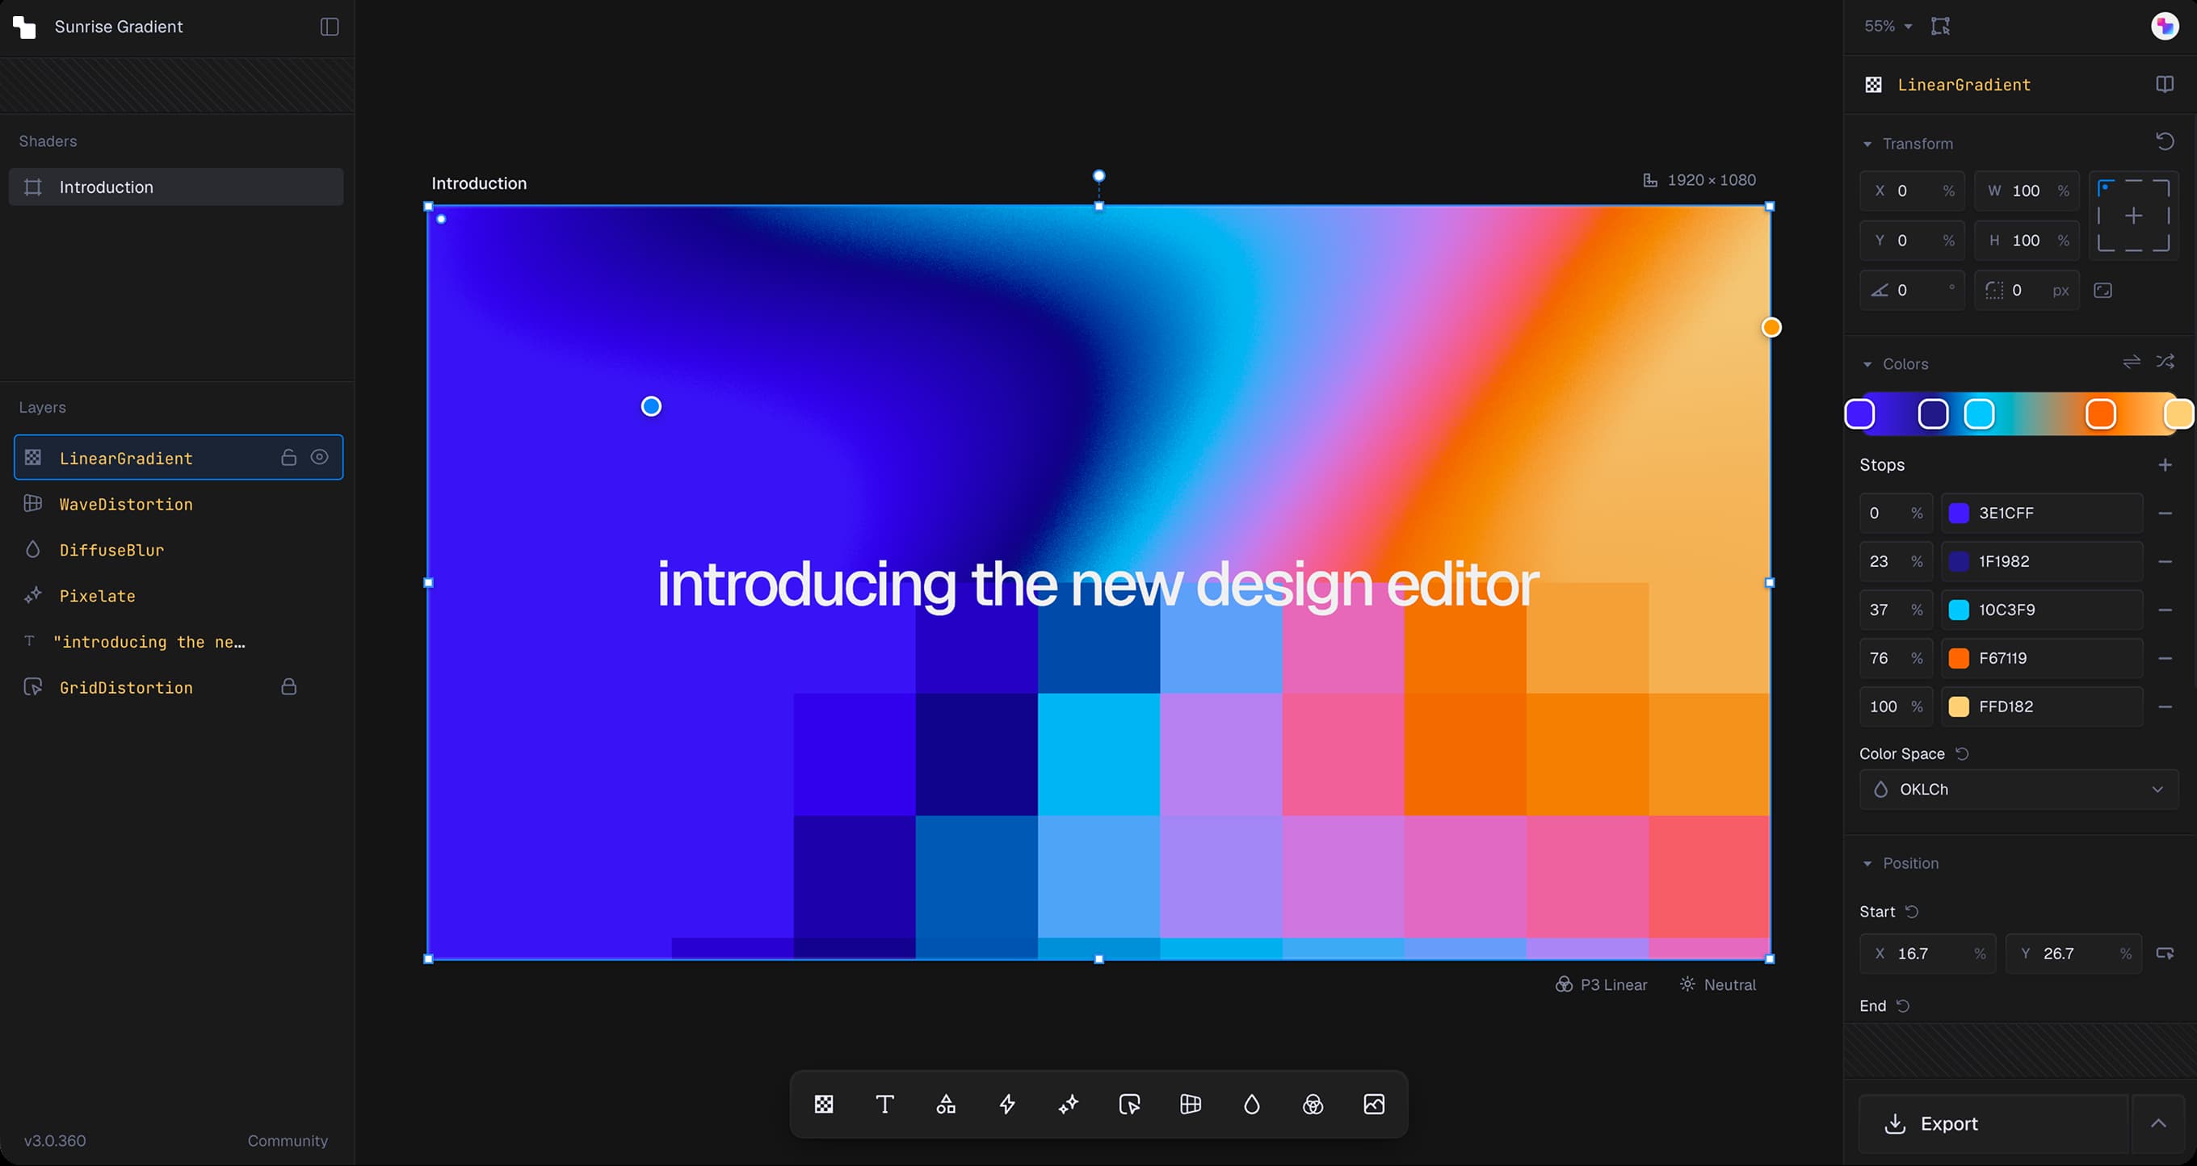This screenshot has width=2197, height=1166.
Task: Click the W 100 width field
Action: (x=2027, y=191)
